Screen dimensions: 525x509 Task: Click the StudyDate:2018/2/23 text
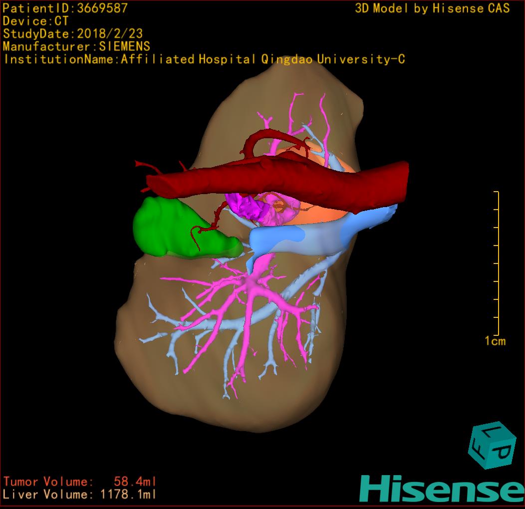(x=73, y=33)
